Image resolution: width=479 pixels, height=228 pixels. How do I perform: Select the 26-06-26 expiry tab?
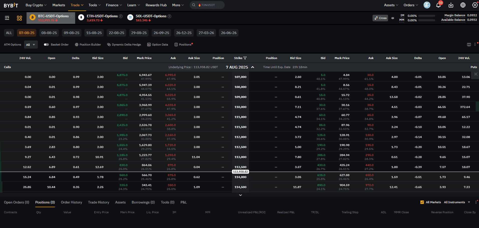click(229, 33)
